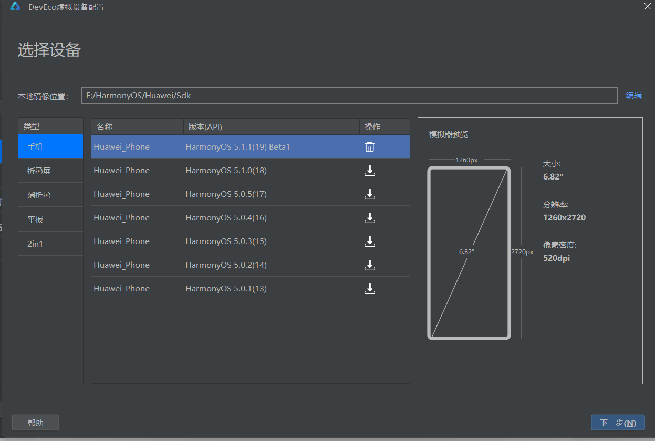The image size is (655, 441).
Task: Download the HarmonyOS 5.0.1(13) image
Action: [370, 289]
